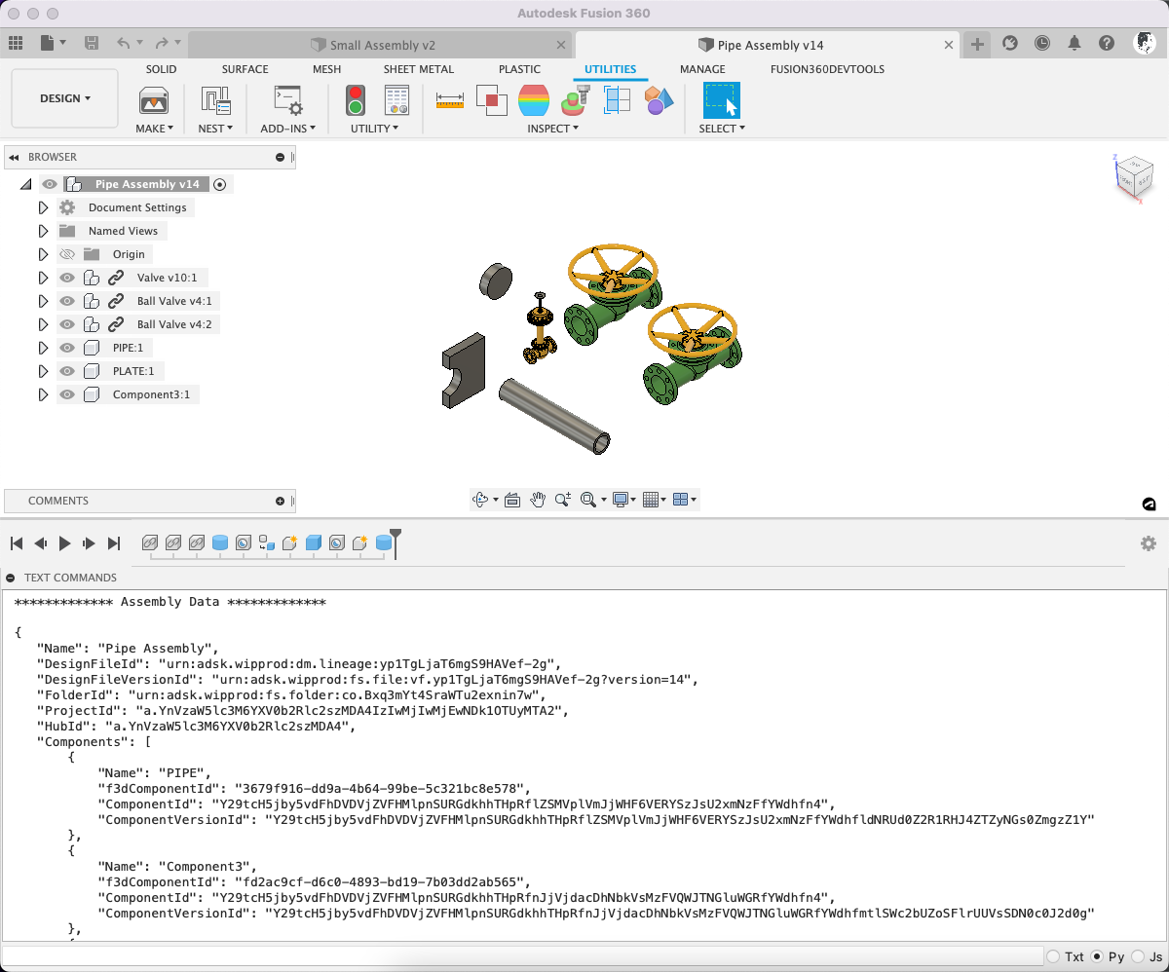The width and height of the screenshot is (1169, 972).
Task: Open the timeline settings gear
Action: [1149, 543]
